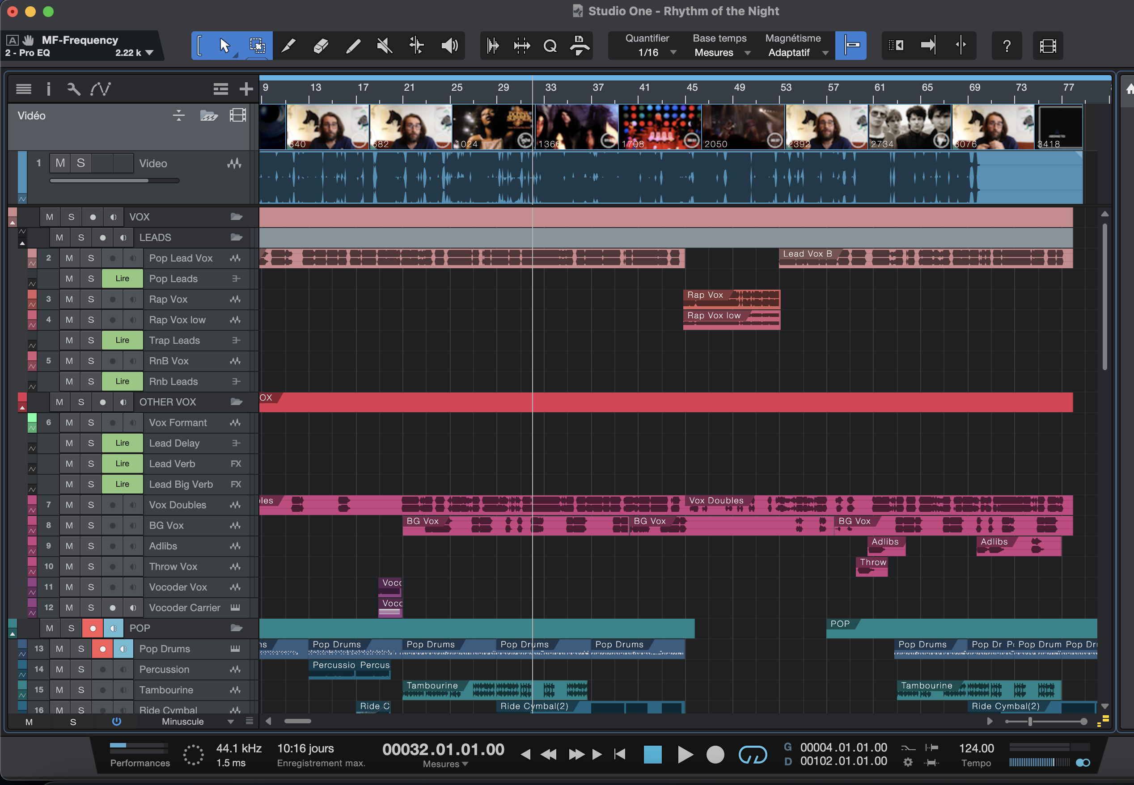This screenshot has height=785, width=1134.
Task: Click the automation curve icon above the tracks
Action: (x=101, y=89)
